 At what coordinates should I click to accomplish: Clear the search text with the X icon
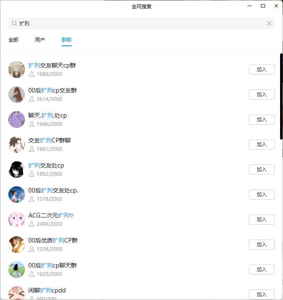tap(269, 23)
